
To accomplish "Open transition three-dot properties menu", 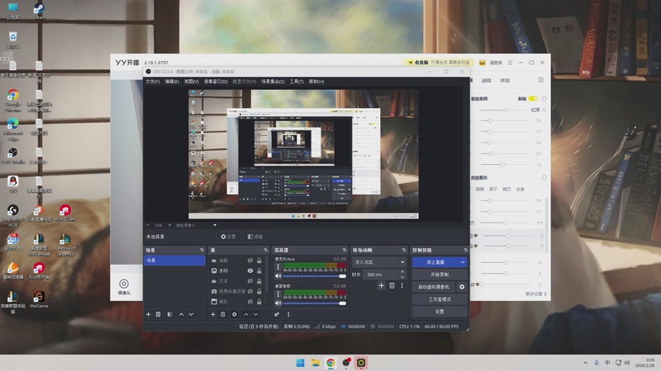I will (x=402, y=285).
